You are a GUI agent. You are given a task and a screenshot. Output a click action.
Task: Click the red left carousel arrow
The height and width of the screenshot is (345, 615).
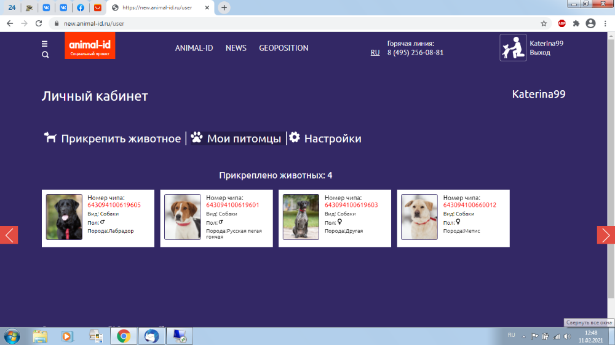point(9,235)
